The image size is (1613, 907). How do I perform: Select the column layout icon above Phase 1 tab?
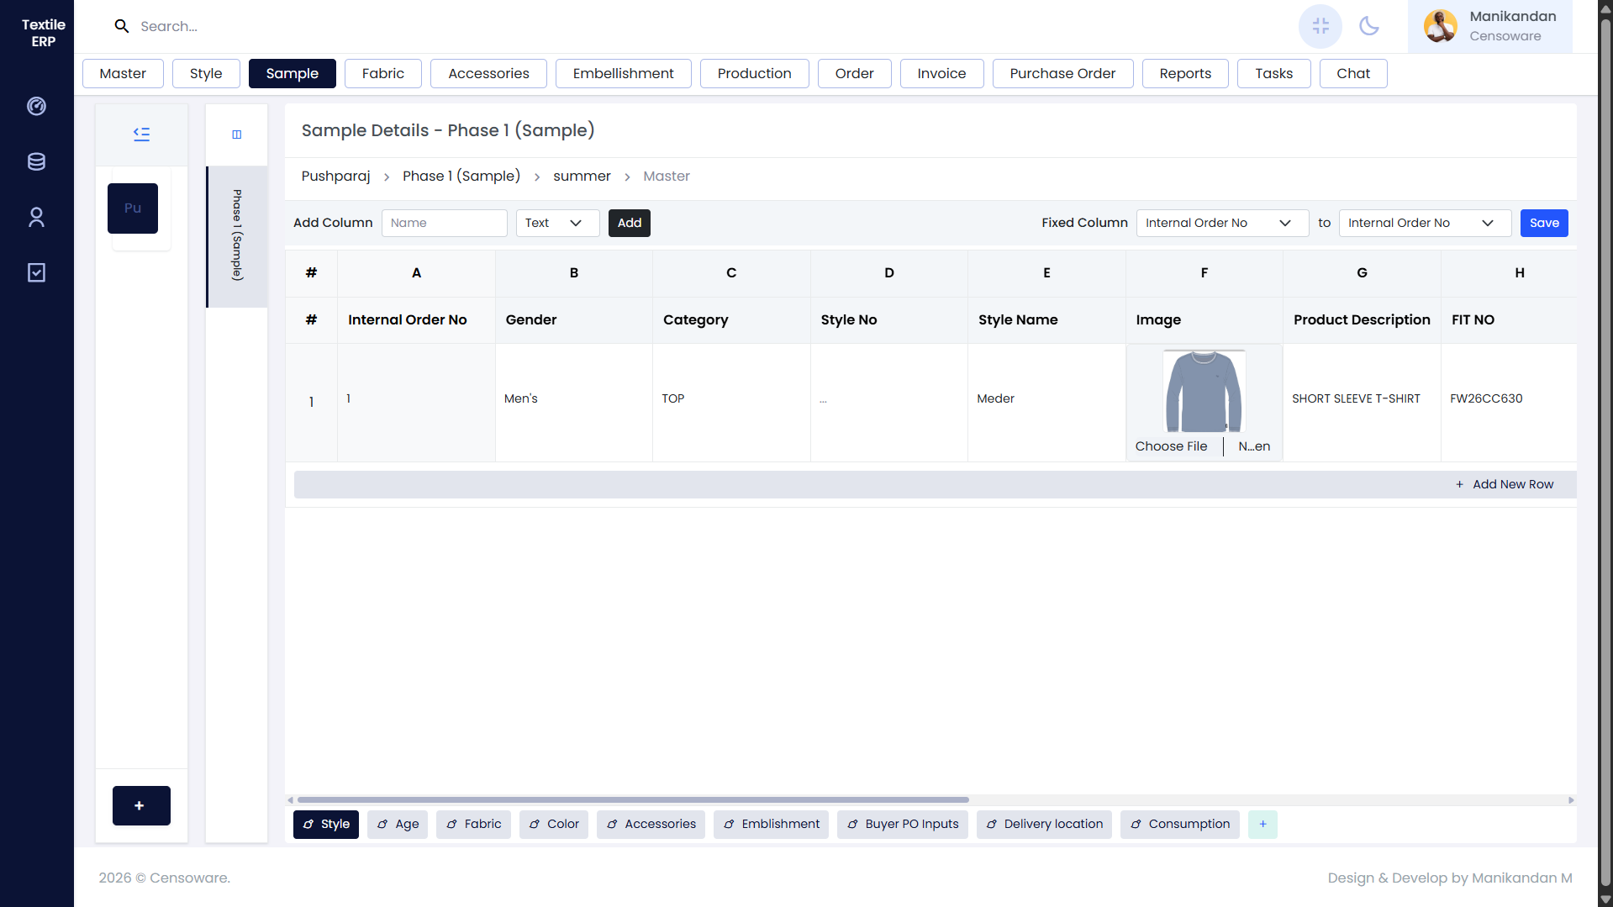pos(236,134)
